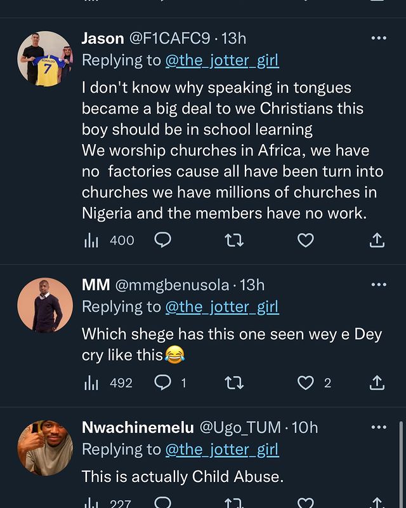
Task: Reply to Jason's tweet
Action: pyautogui.click(x=163, y=240)
